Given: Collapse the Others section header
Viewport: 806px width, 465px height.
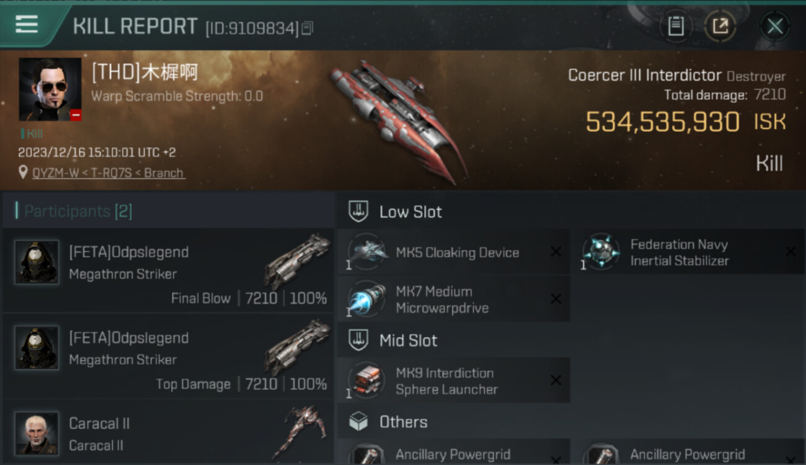Looking at the screenshot, I should [x=571, y=422].
